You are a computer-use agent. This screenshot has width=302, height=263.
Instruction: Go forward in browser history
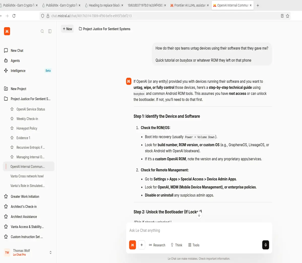pyautogui.click(x=7, y=16)
